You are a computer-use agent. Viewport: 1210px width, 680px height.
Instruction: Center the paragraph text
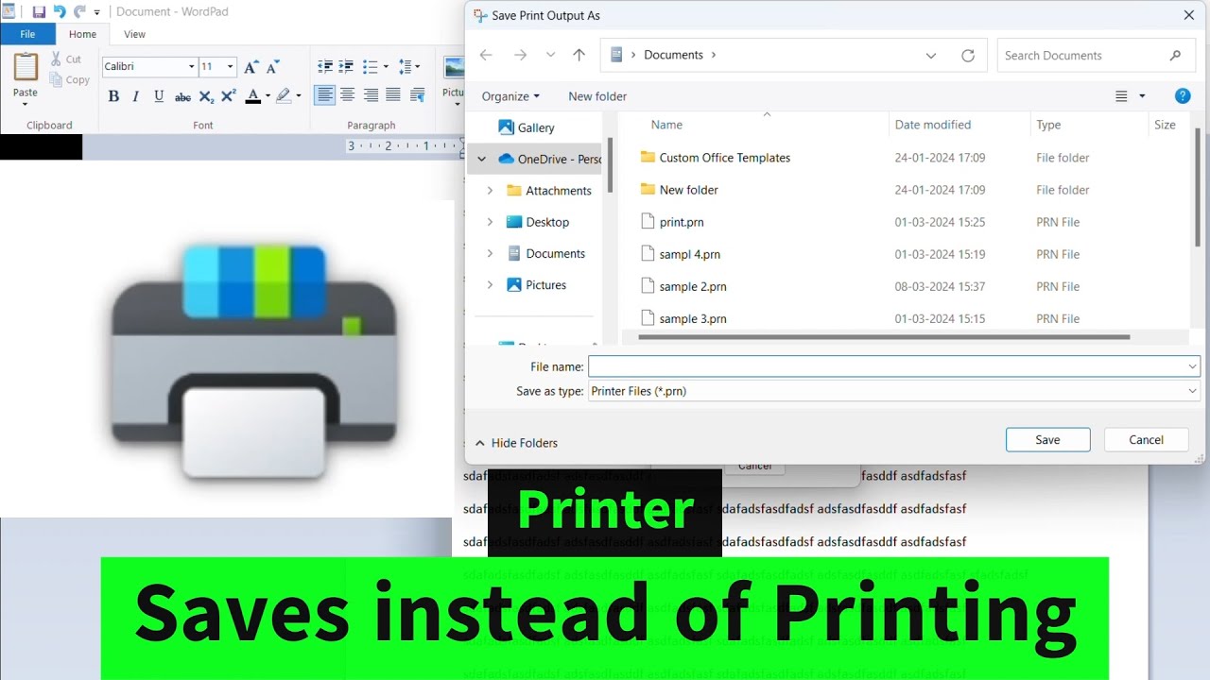(x=348, y=95)
